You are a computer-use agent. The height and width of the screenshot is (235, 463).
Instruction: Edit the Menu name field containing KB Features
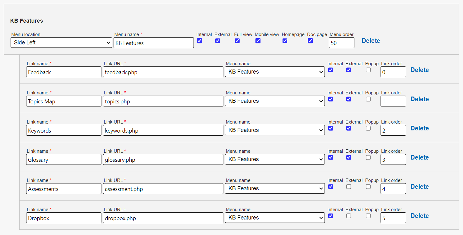coord(154,43)
